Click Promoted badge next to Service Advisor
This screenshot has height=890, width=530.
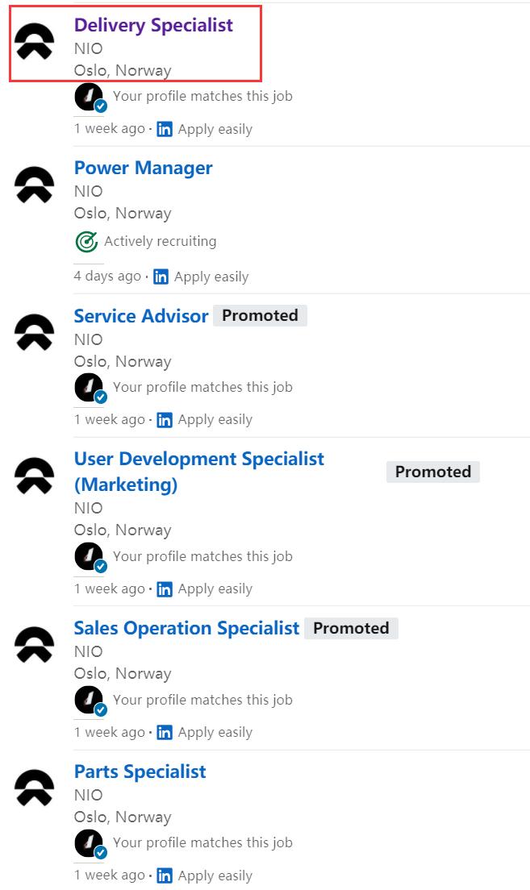pos(260,316)
